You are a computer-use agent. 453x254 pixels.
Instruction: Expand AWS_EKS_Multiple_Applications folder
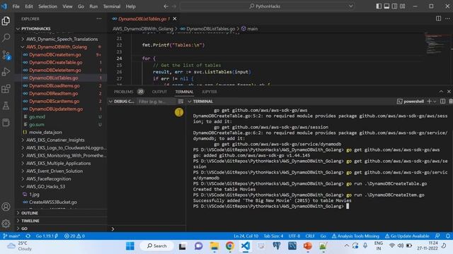(x=58, y=163)
